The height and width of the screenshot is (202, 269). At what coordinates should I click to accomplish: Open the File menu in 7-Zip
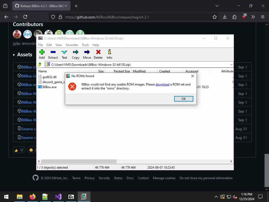click(x=40, y=45)
